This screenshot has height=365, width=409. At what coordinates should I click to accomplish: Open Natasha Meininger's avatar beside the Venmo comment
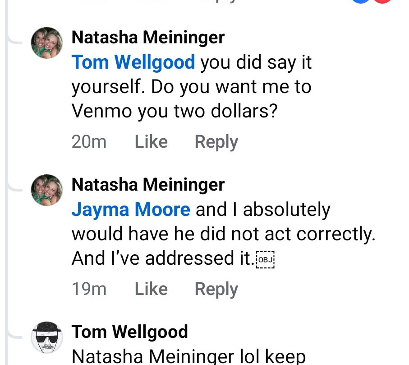point(46,43)
